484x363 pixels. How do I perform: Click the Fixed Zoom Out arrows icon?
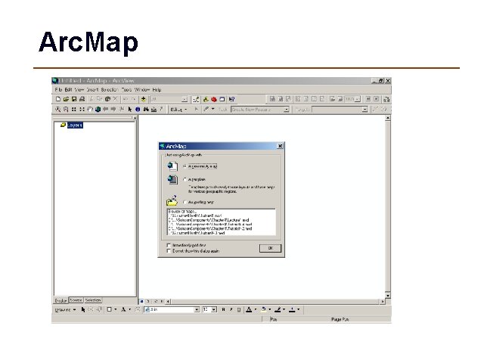pos(82,109)
